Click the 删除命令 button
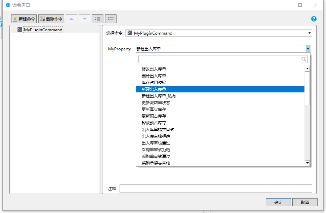This screenshot has height=213, width=326. tap(51, 19)
